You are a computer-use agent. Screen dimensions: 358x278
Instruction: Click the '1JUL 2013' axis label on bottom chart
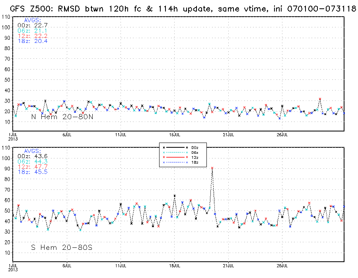click(13, 268)
